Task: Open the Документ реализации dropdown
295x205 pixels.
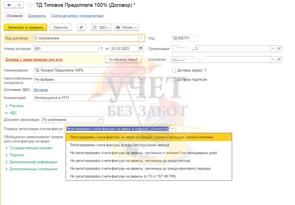Action: pos(101,120)
